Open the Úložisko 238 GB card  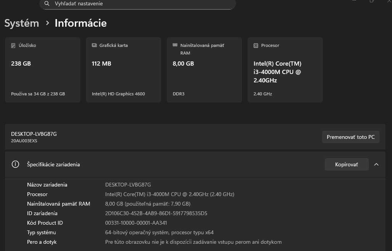click(43, 70)
